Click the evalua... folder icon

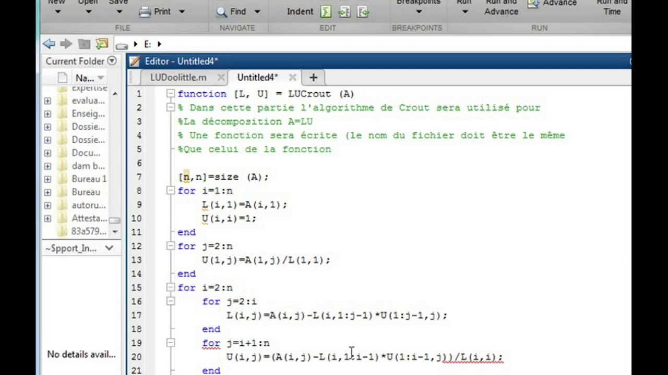click(x=63, y=101)
